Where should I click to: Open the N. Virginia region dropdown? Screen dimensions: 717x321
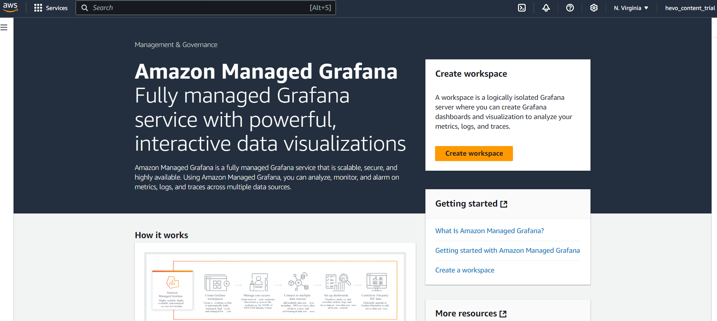pyautogui.click(x=631, y=8)
